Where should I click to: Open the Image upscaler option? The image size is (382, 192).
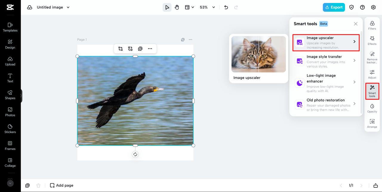tap(326, 43)
